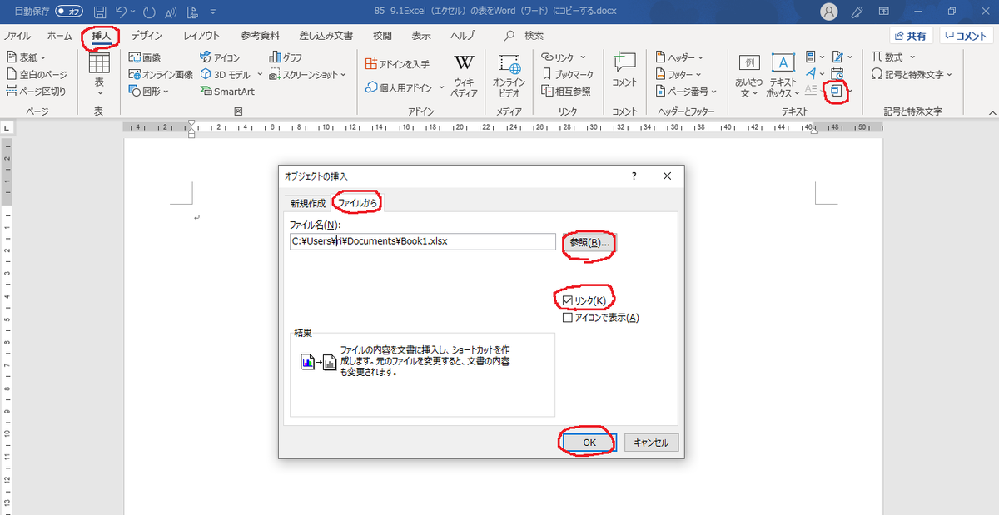
Task: Open the Table (表) insert button
Action: coord(99,73)
